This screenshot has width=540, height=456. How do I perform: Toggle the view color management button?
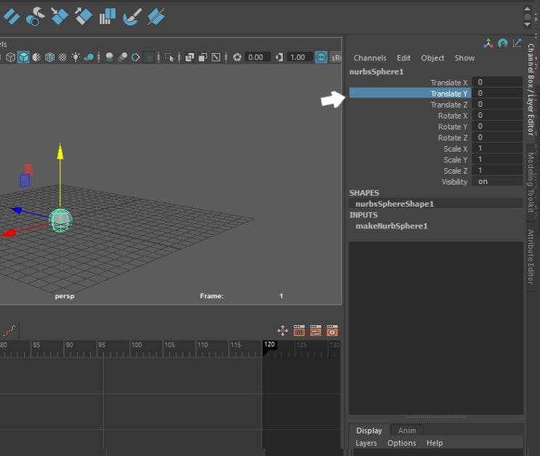[x=321, y=57]
